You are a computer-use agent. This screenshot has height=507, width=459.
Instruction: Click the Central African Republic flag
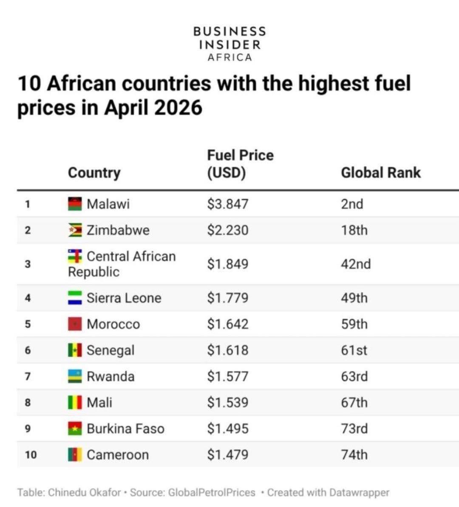coord(75,256)
